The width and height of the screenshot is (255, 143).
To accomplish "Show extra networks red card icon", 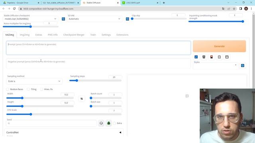I will tap(212, 57).
